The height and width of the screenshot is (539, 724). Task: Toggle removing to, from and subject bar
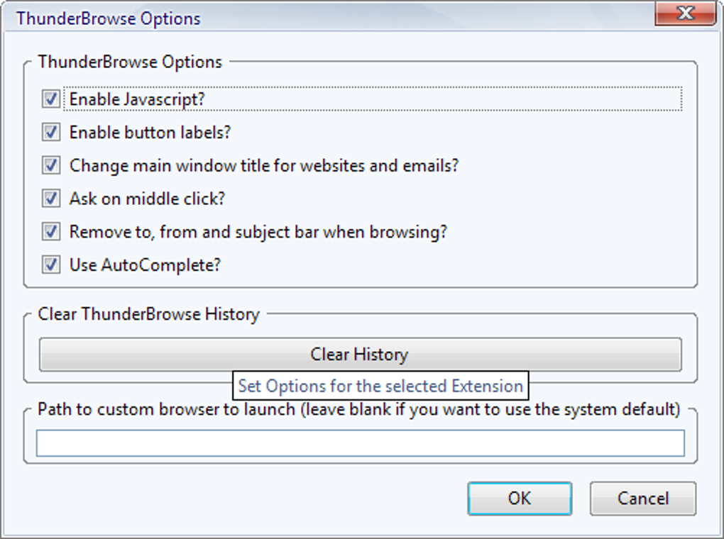(50, 232)
